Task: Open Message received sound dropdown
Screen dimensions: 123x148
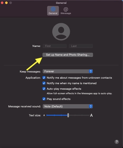Action: pos(68,106)
